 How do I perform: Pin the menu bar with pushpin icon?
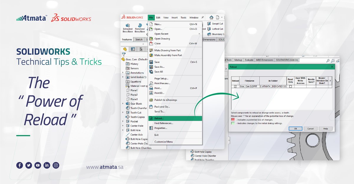(x=203, y=18)
